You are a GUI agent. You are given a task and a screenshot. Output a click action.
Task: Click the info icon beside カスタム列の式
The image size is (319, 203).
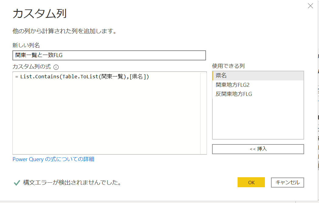[x=56, y=67]
